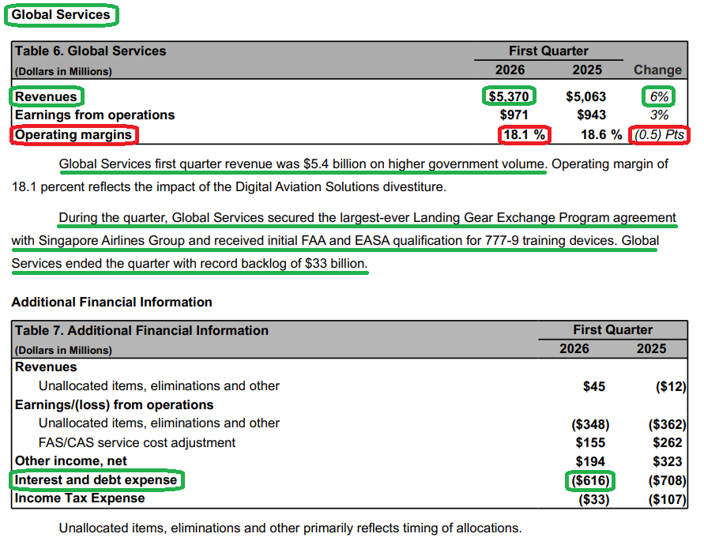Select the Table 6 Global Services title

(91, 51)
